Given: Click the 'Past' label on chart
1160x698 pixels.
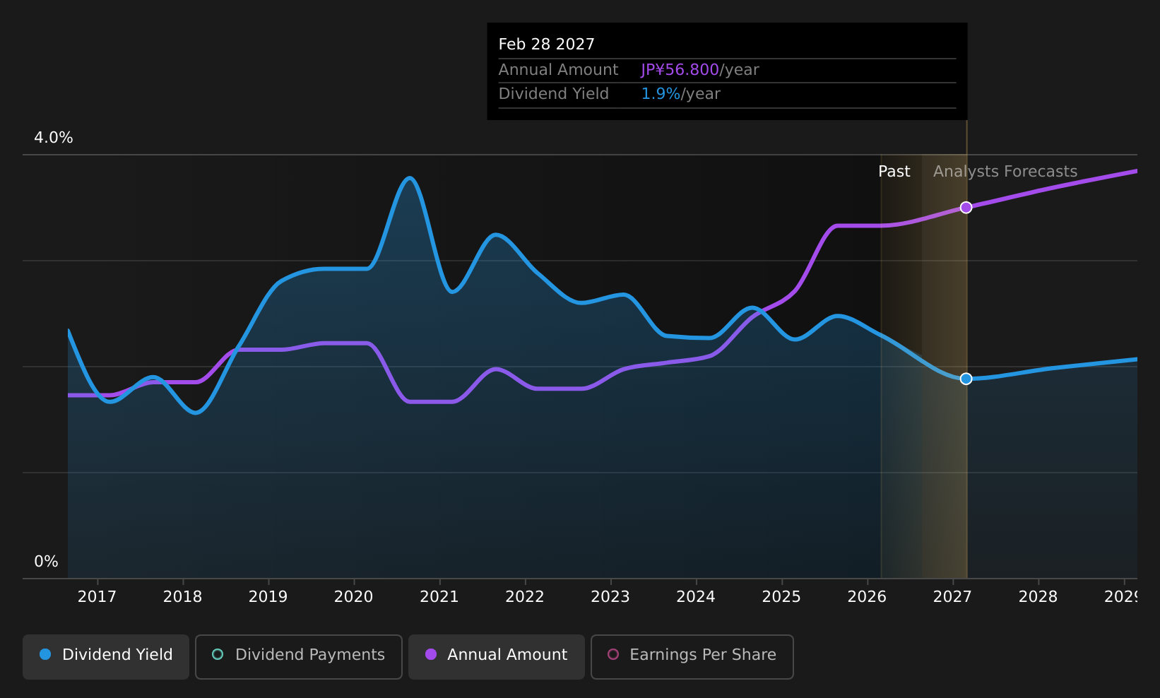Looking at the screenshot, I should click(x=894, y=172).
